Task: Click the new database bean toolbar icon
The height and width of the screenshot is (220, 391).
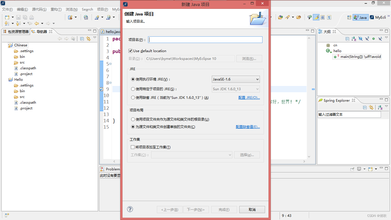Action: (x=70, y=17)
